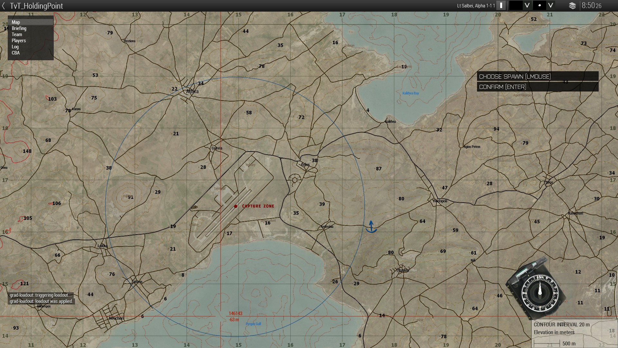This screenshot has height=348, width=618.
Task: Go back using the arrow beside TvT_HoldingPoint
Action: (x=4, y=6)
